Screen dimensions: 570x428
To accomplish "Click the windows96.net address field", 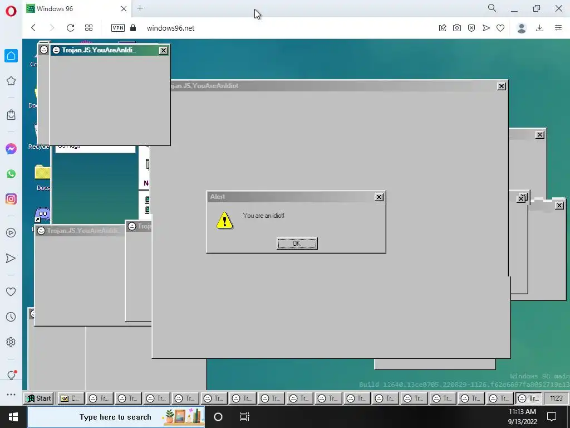I will (170, 28).
